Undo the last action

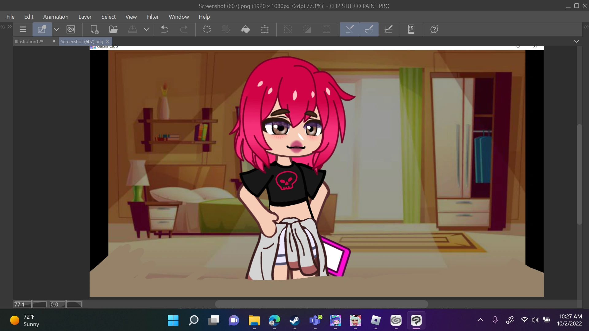pos(165,29)
